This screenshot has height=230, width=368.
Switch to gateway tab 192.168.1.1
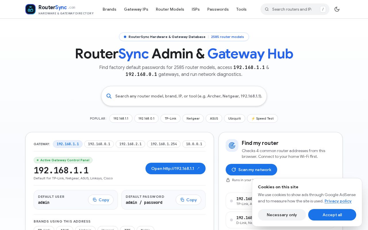tap(68, 144)
